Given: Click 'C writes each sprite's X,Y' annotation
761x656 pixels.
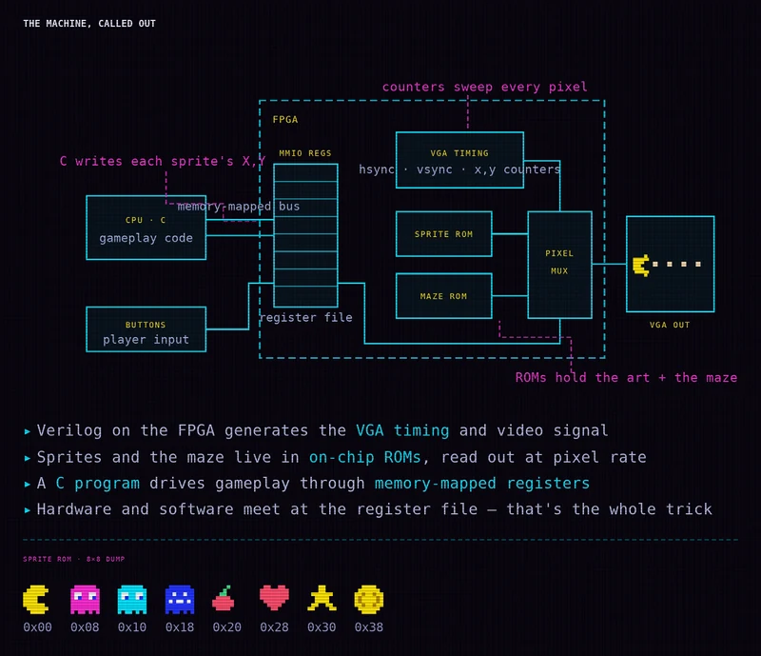Looking at the screenshot, I should 163,161.
